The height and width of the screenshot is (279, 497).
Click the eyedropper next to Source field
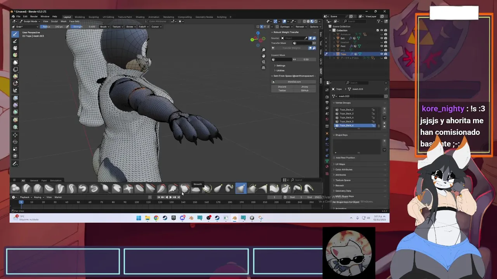[x=306, y=38]
